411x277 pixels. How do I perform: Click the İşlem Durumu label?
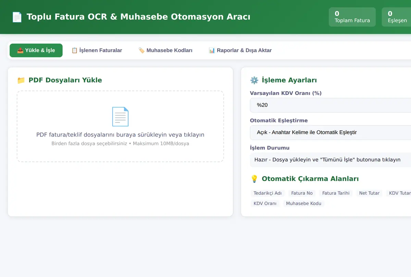270,148
